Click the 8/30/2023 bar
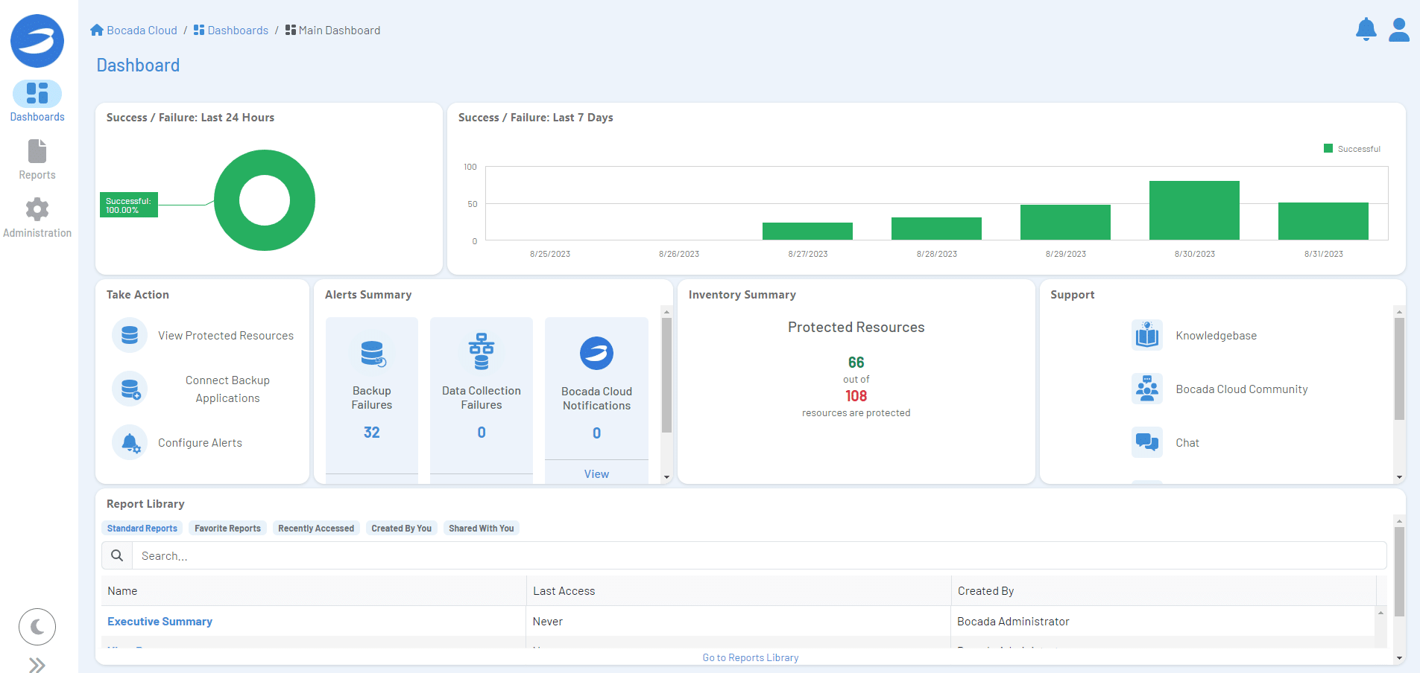The height and width of the screenshot is (673, 1420). [1194, 210]
